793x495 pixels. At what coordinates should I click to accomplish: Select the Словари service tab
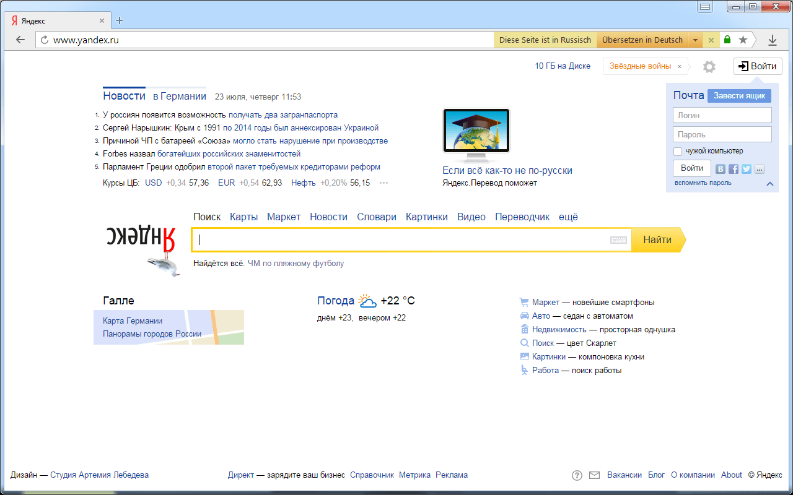click(377, 217)
